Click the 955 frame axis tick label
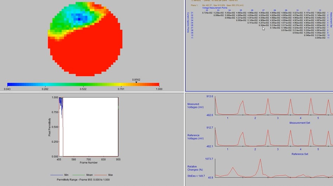The width and height of the screenshot is (333, 186). coord(118,159)
